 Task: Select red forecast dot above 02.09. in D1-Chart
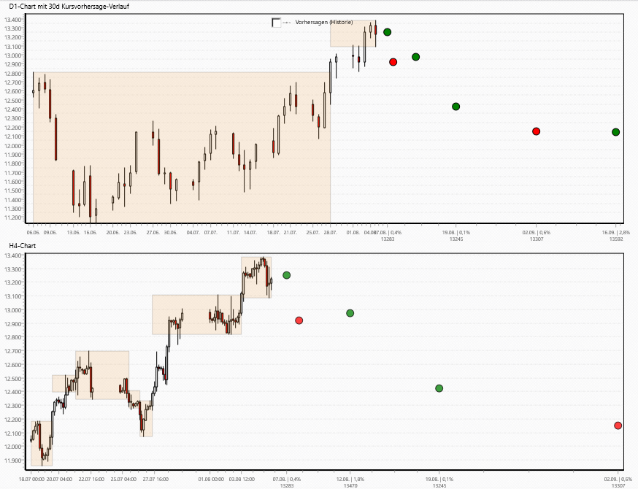tap(537, 131)
